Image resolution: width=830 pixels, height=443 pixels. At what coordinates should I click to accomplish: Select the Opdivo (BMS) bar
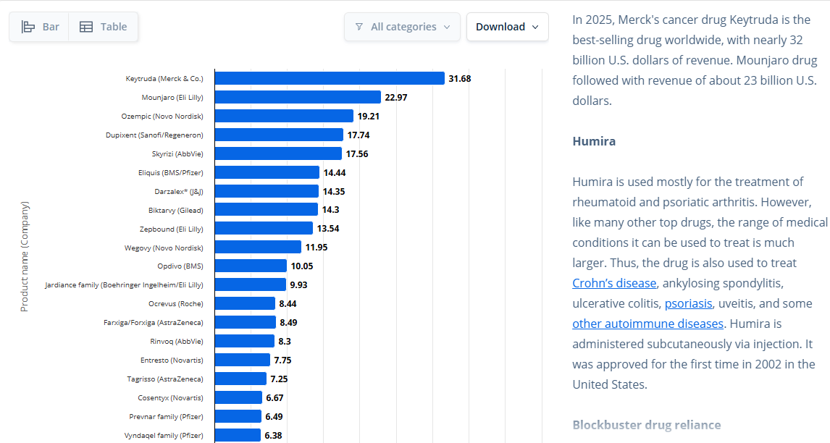[251, 266]
